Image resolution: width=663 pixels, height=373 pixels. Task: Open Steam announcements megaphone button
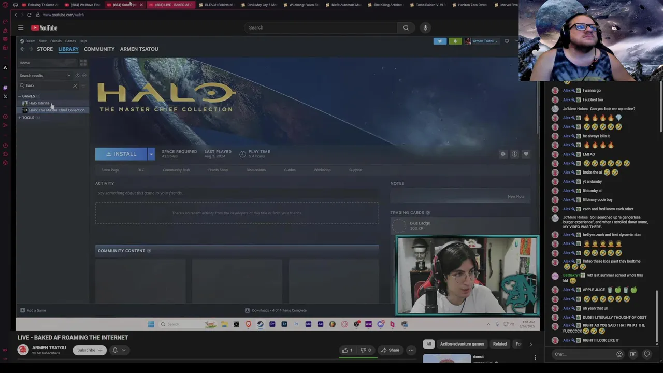point(440,41)
